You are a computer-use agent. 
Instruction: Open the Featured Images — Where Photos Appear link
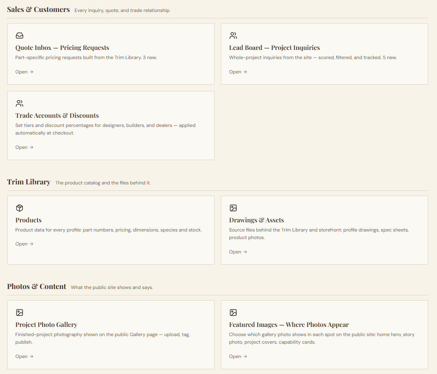coord(238,356)
